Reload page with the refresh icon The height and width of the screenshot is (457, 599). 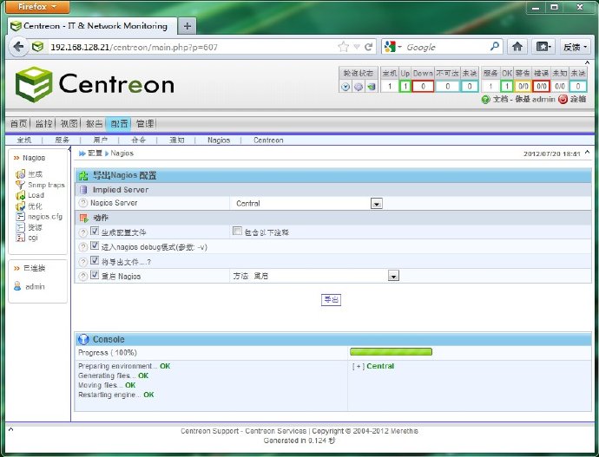click(368, 47)
